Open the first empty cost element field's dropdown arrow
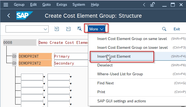186x107 pixels. [x=44, y=77]
